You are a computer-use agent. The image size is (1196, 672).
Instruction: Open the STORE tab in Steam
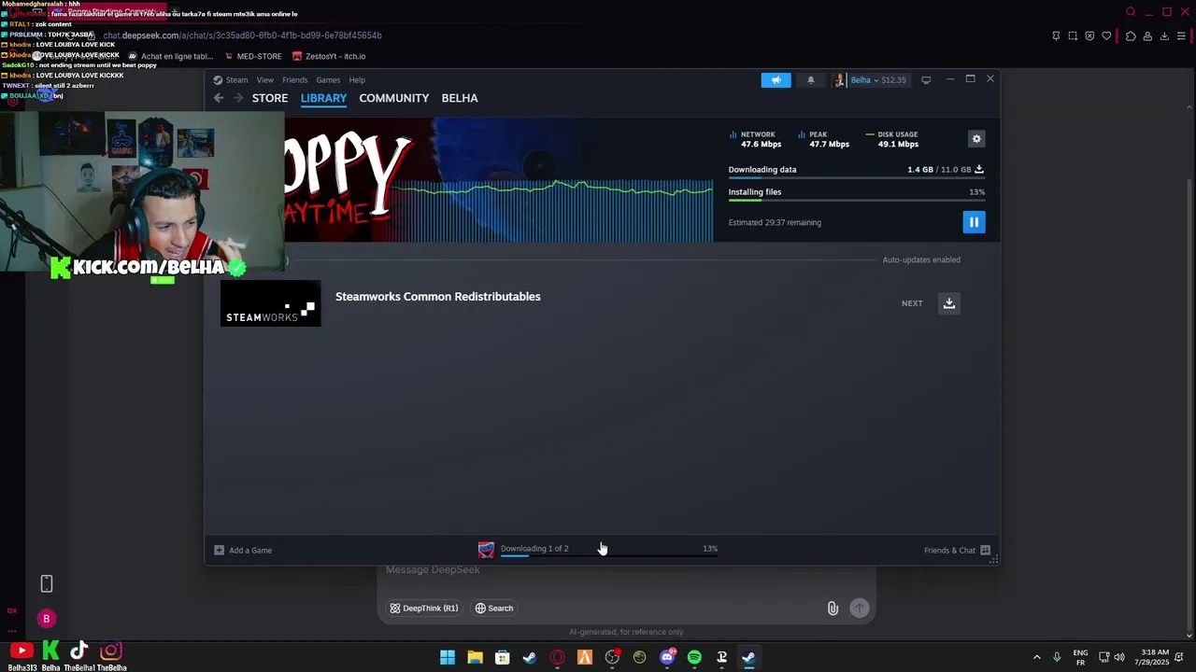(x=270, y=98)
